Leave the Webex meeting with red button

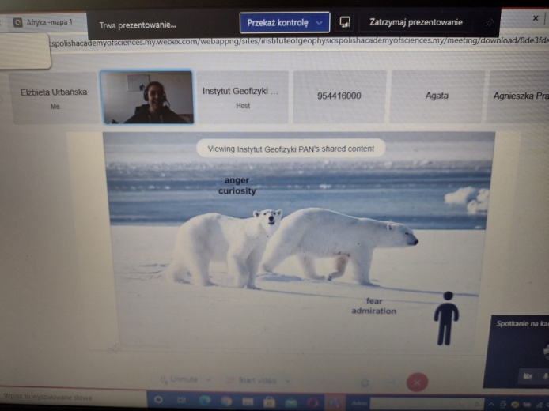pyautogui.click(x=417, y=383)
